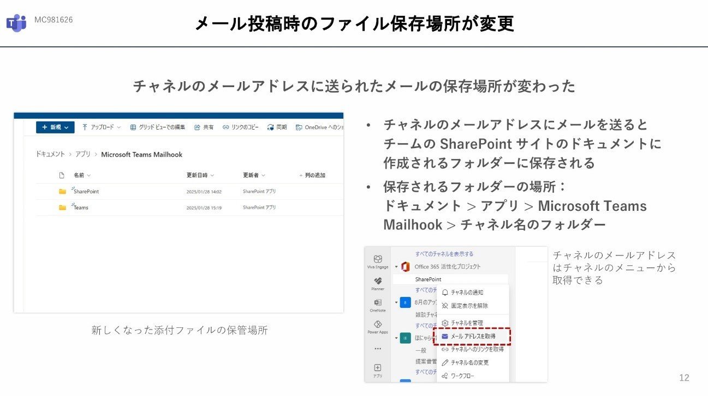Select the 一般 channel
708x396 pixels.
coord(420,351)
